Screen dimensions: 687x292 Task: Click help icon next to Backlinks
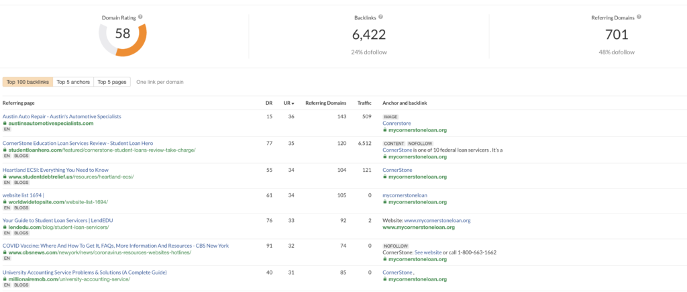380,17
